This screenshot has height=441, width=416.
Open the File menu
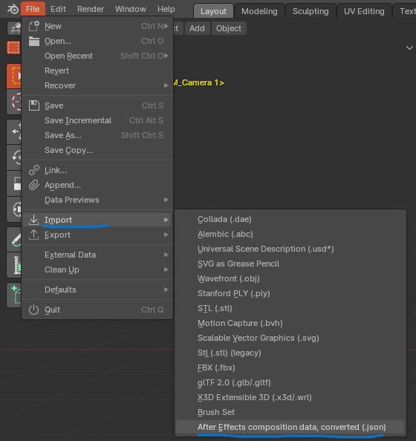point(33,10)
